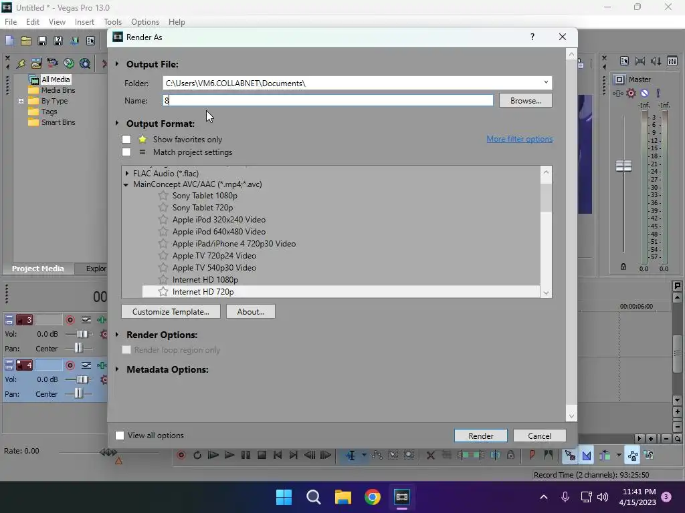Click the Go to End button
The width and height of the screenshot is (685, 513).
(294, 455)
